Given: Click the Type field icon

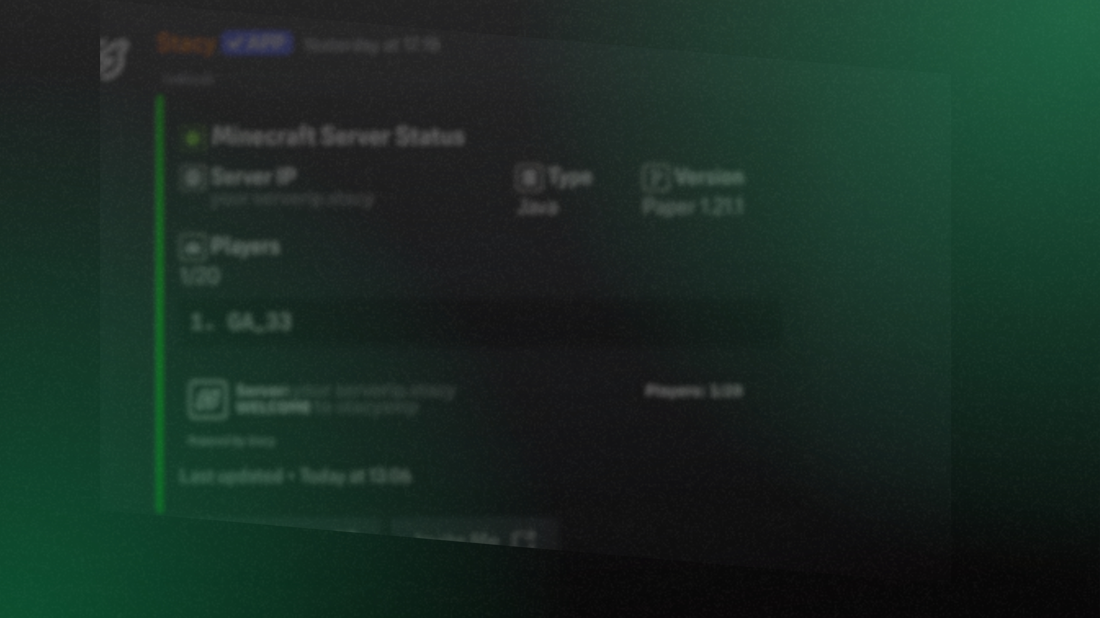Looking at the screenshot, I should [x=529, y=177].
